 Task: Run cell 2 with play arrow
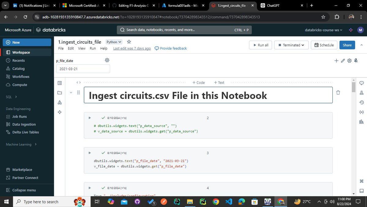point(90,118)
